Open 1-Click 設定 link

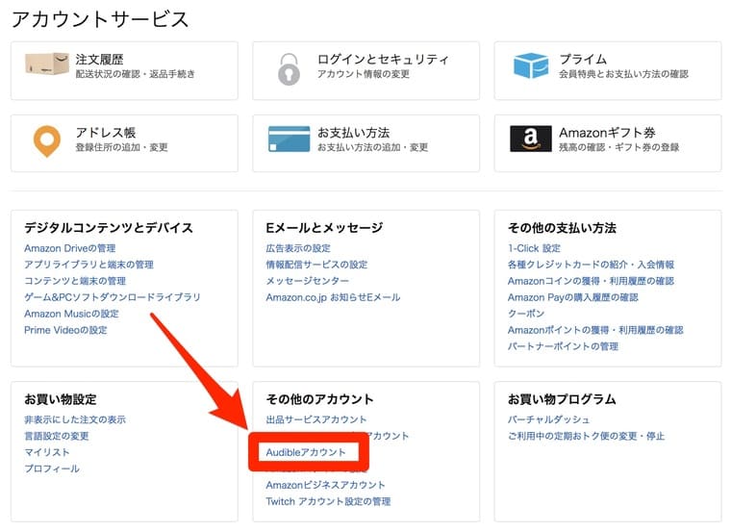pyautogui.click(x=534, y=248)
